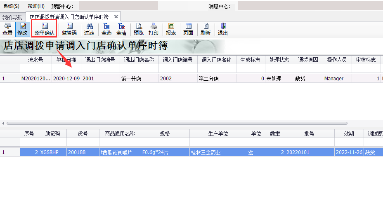Click the 调入门店编号 column header
This screenshot has height=208, width=383.
click(178, 60)
